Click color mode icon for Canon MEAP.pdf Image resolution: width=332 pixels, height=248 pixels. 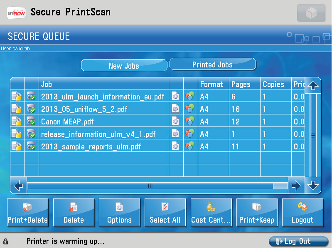190,121
